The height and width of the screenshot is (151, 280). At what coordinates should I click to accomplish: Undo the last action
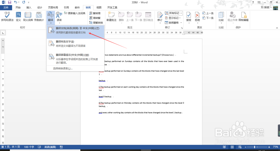pos(16,2)
